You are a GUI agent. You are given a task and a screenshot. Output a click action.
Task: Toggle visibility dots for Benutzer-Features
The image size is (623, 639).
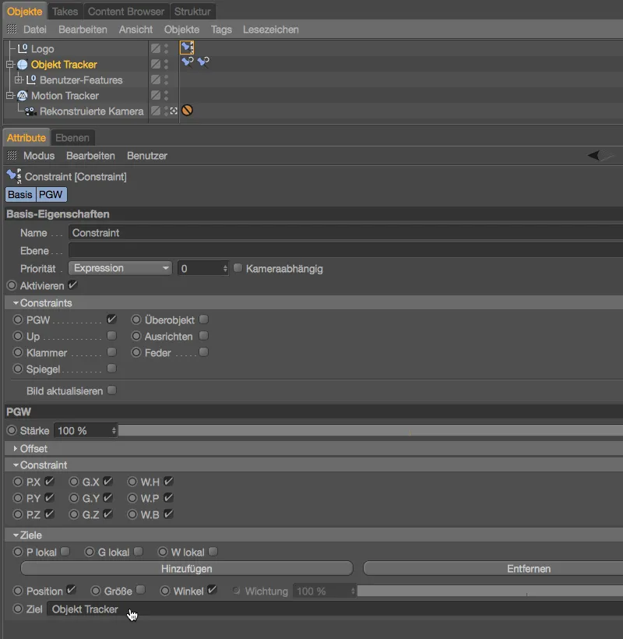166,79
